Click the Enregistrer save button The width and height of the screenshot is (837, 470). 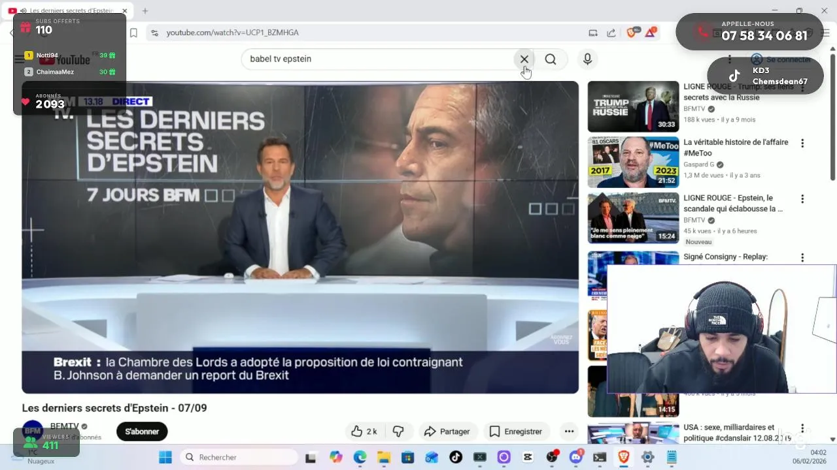tap(516, 431)
